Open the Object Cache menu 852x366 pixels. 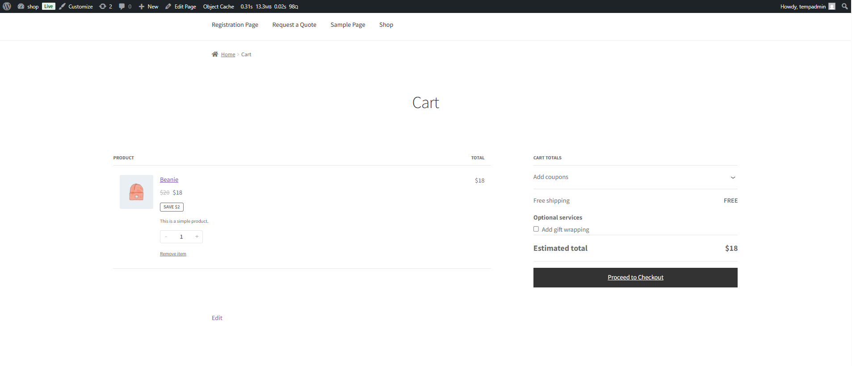pos(218,6)
